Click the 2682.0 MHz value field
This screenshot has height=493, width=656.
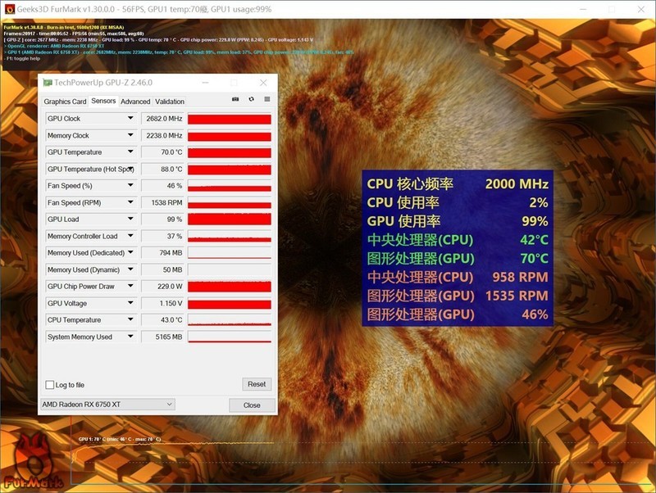tap(162, 119)
